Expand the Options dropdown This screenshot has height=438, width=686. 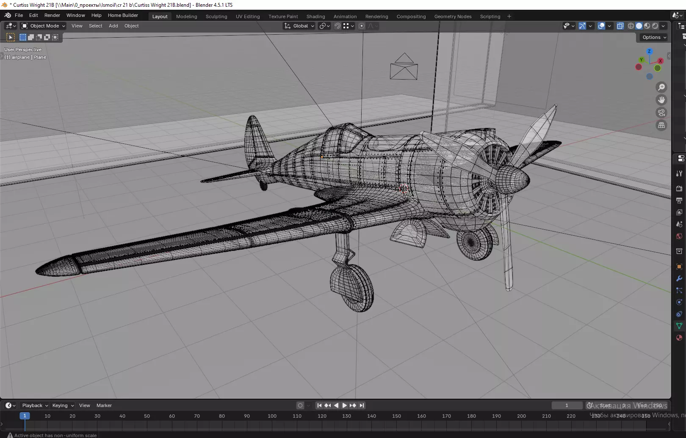pos(654,37)
